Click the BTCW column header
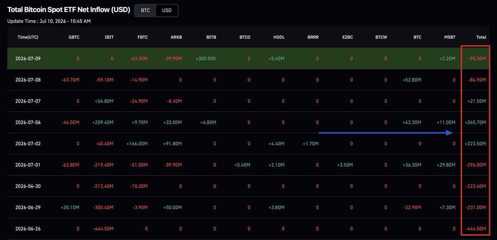Image resolution: width=497 pixels, height=240 pixels. click(381, 37)
